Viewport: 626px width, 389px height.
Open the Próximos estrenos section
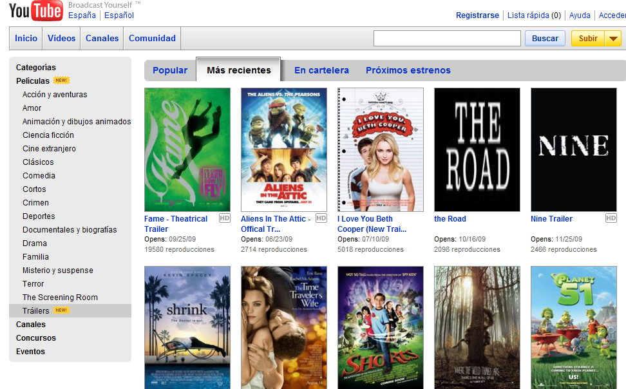410,70
